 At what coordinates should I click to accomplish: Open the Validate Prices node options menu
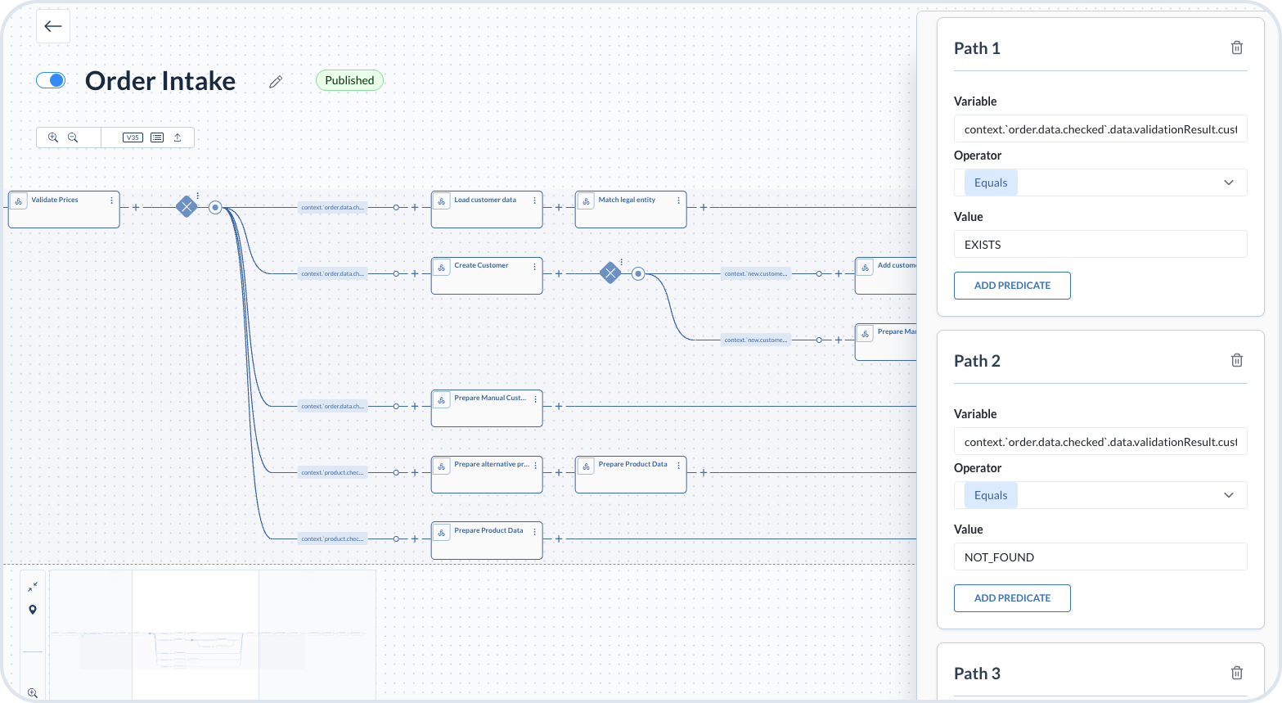point(112,201)
